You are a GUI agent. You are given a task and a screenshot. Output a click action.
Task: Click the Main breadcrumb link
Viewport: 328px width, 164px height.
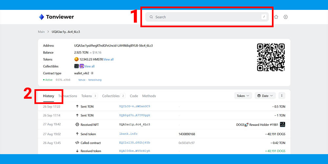click(x=41, y=32)
